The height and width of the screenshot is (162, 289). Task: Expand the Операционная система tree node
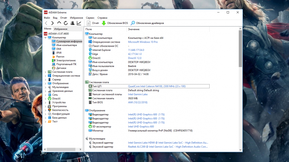[x=45, y=76]
